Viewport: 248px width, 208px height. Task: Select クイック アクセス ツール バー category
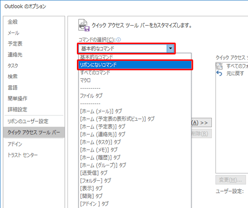[x=34, y=132]
